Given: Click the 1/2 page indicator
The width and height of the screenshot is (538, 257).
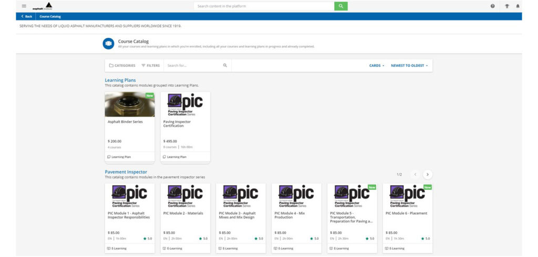Looking at the screenshot, I should click(x=399, y=175).
